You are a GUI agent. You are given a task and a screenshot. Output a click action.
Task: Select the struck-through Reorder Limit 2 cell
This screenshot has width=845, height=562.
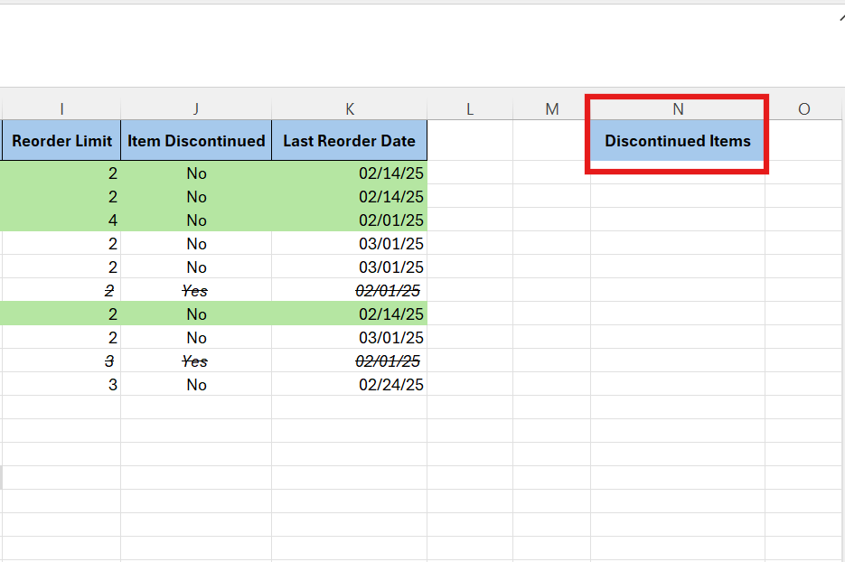click(x=61, y=290)
